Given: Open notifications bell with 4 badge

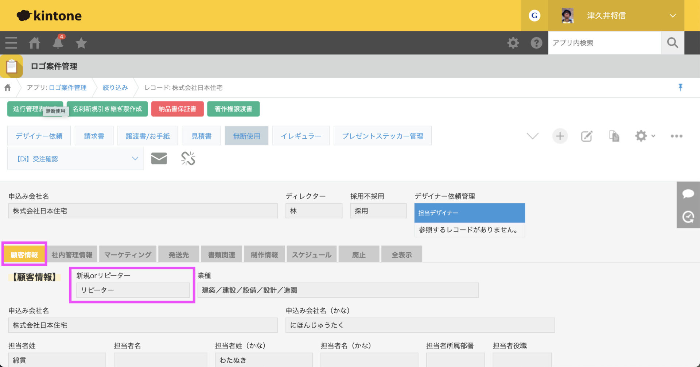Looking at the screenshot, I should coord(58,42).
